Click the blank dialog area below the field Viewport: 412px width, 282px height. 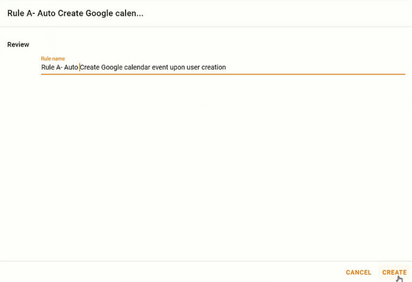tap(215, 161)
